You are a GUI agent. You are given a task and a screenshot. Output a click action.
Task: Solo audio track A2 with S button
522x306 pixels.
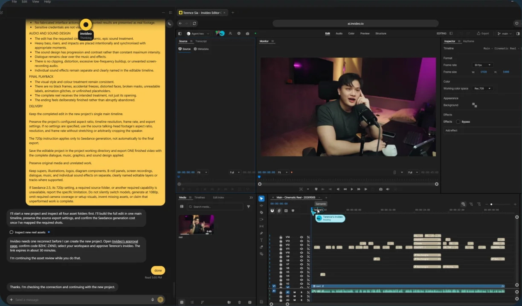pos(302,296)
